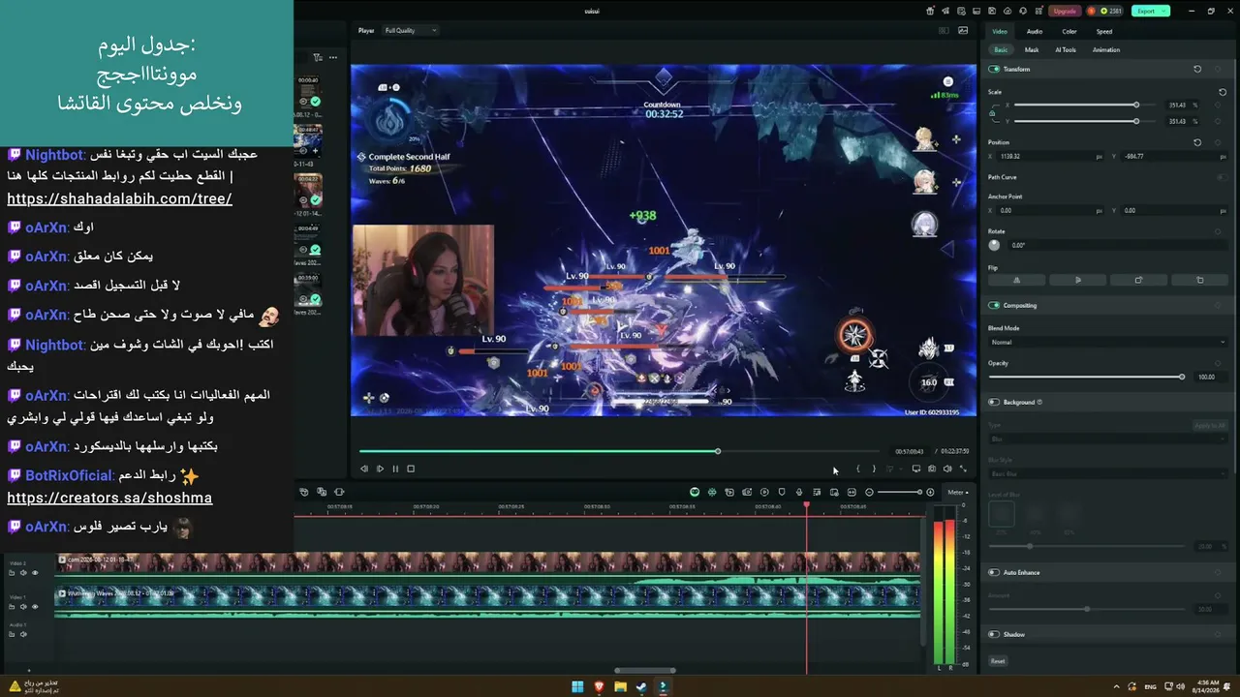Click the zoom out minus icon on the timeline
This screenshot has width=1240, height=697.
point(869,492)
